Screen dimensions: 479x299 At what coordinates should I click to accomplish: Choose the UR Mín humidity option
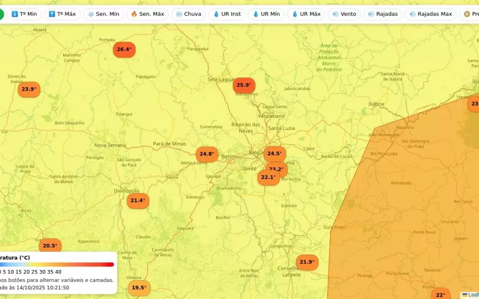point(266,14)
